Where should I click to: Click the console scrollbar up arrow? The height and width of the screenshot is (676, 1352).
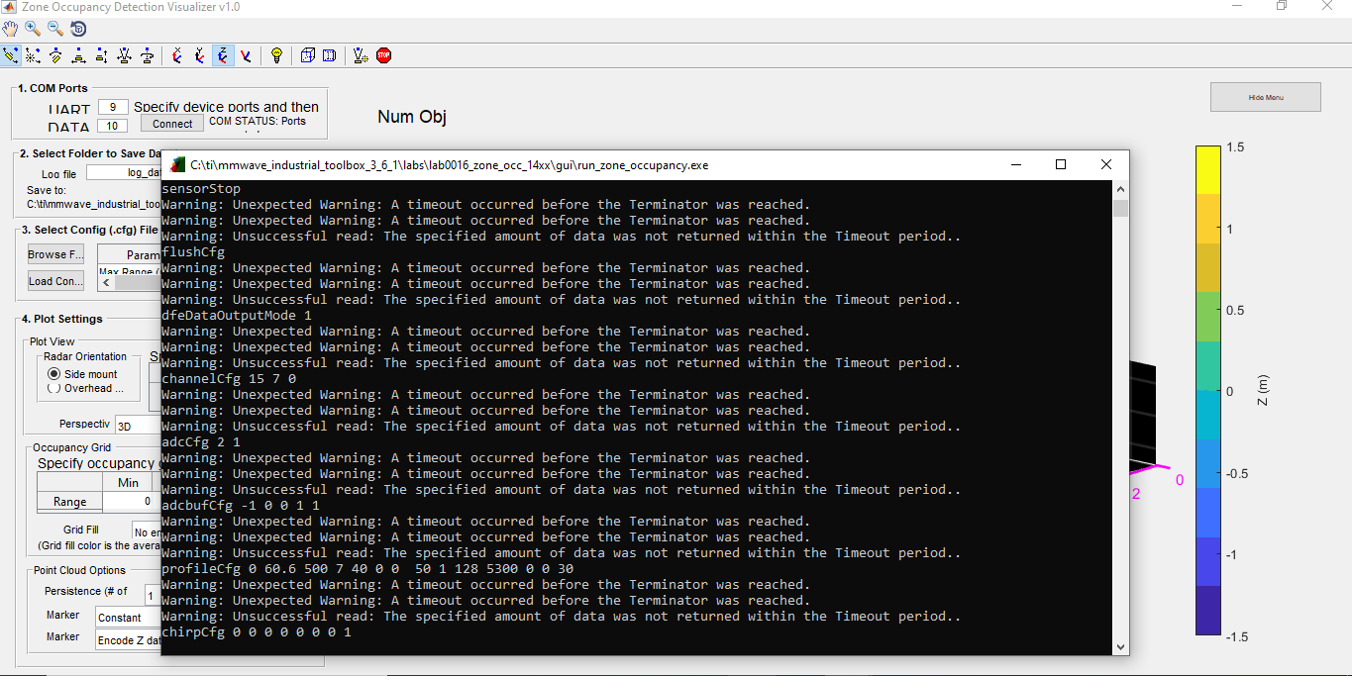(x=1121, y=189)
